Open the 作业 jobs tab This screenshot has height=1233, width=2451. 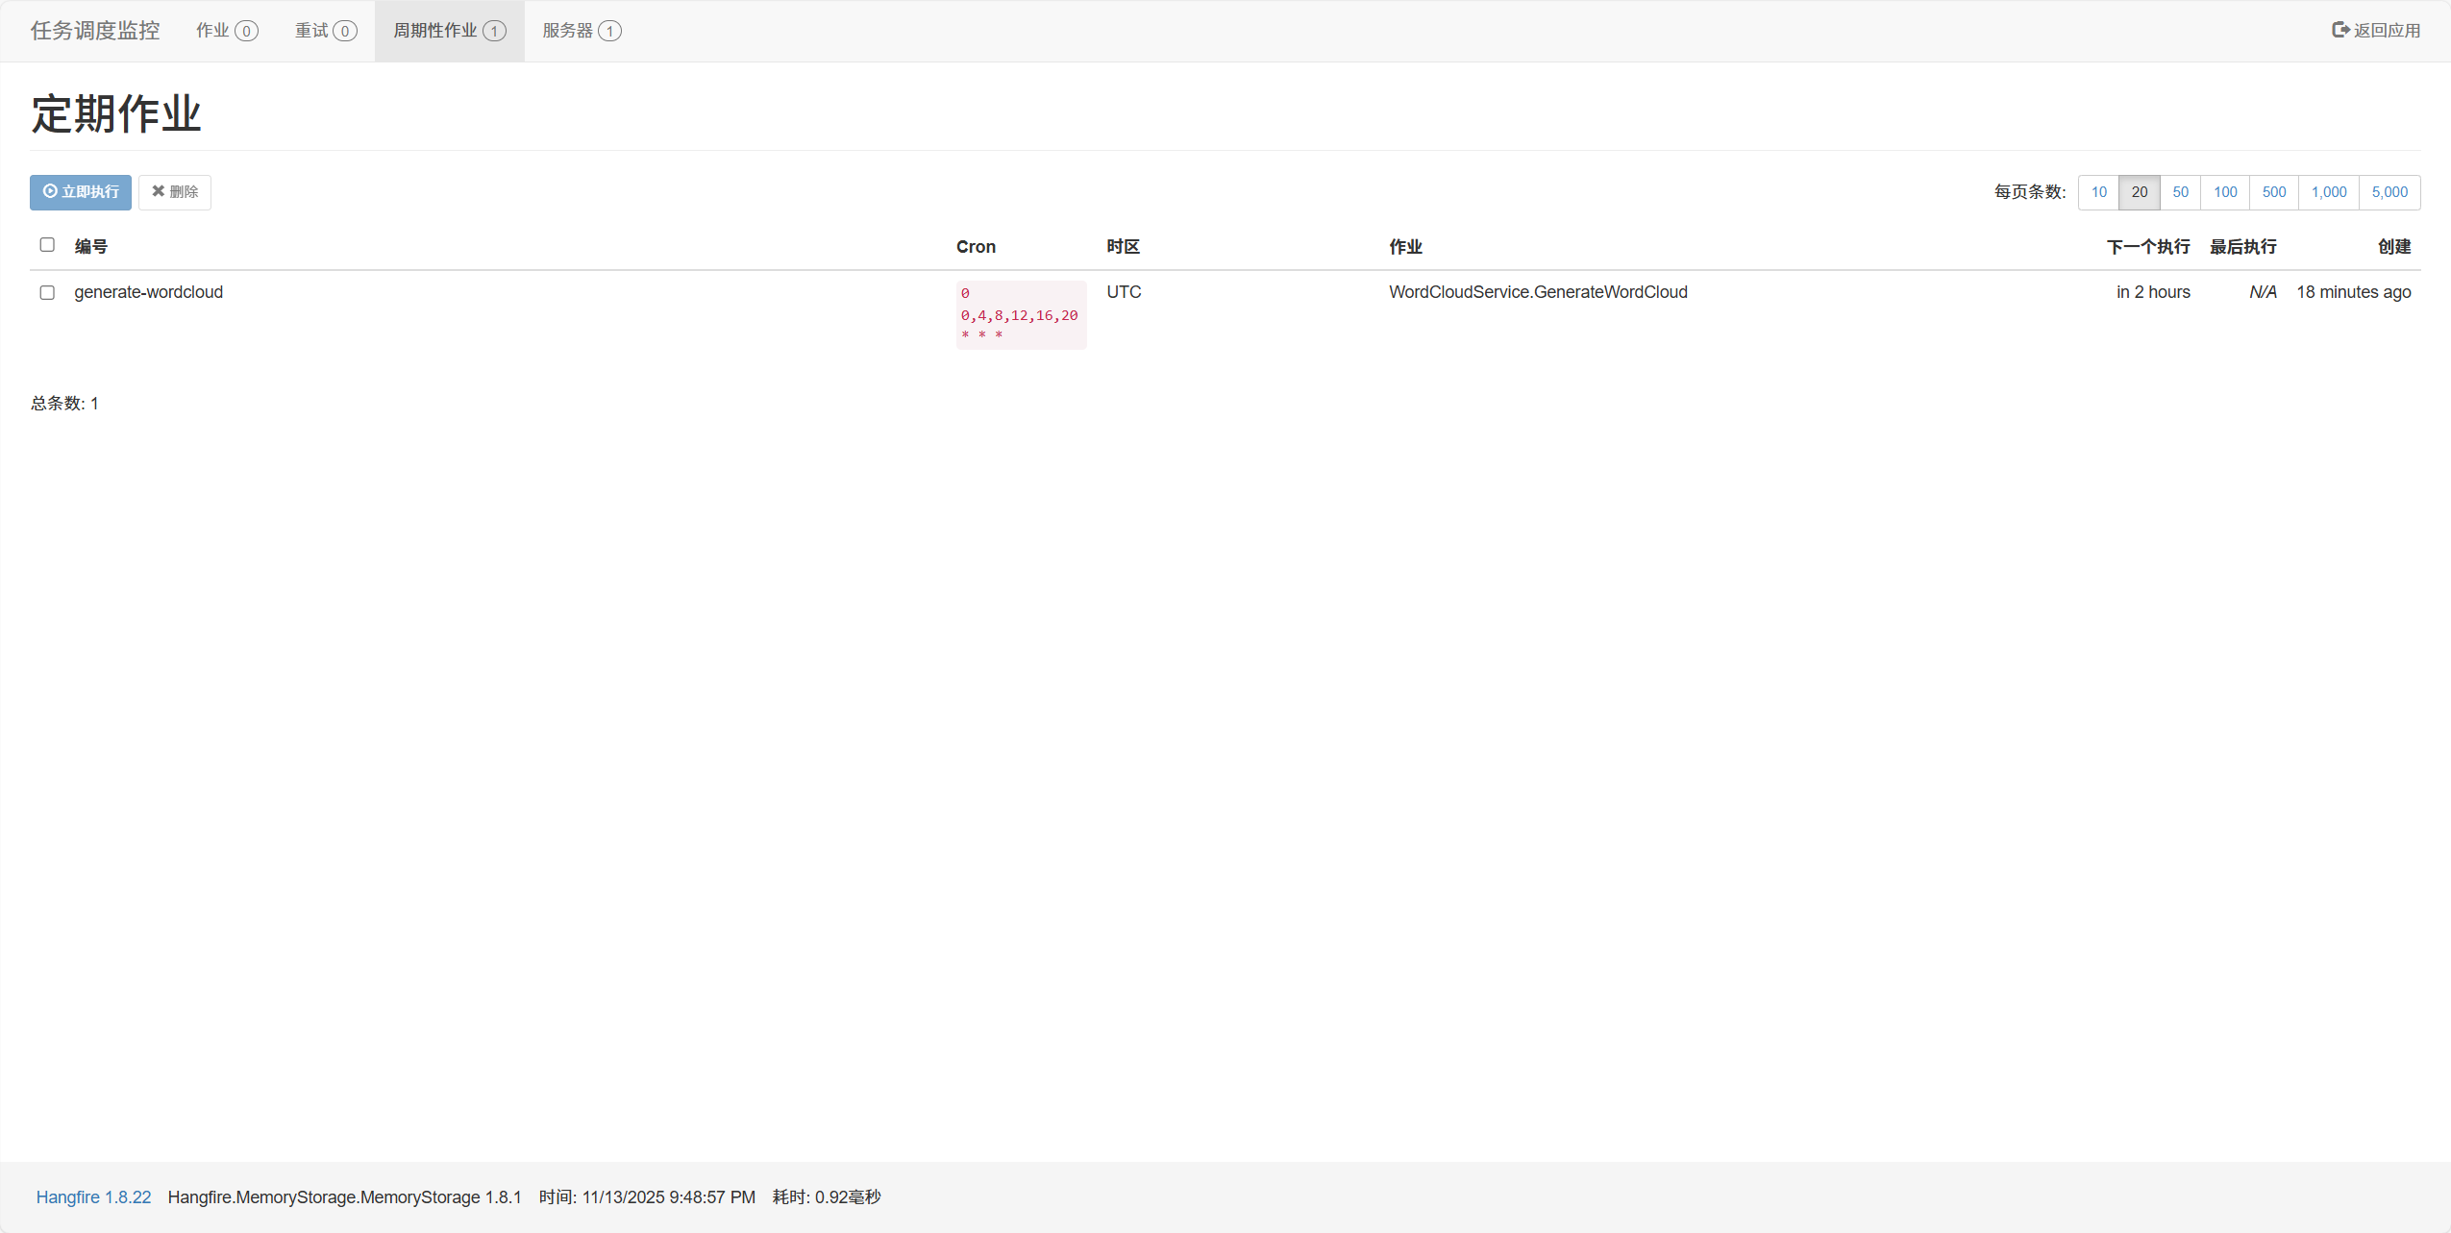click(226, 31)
